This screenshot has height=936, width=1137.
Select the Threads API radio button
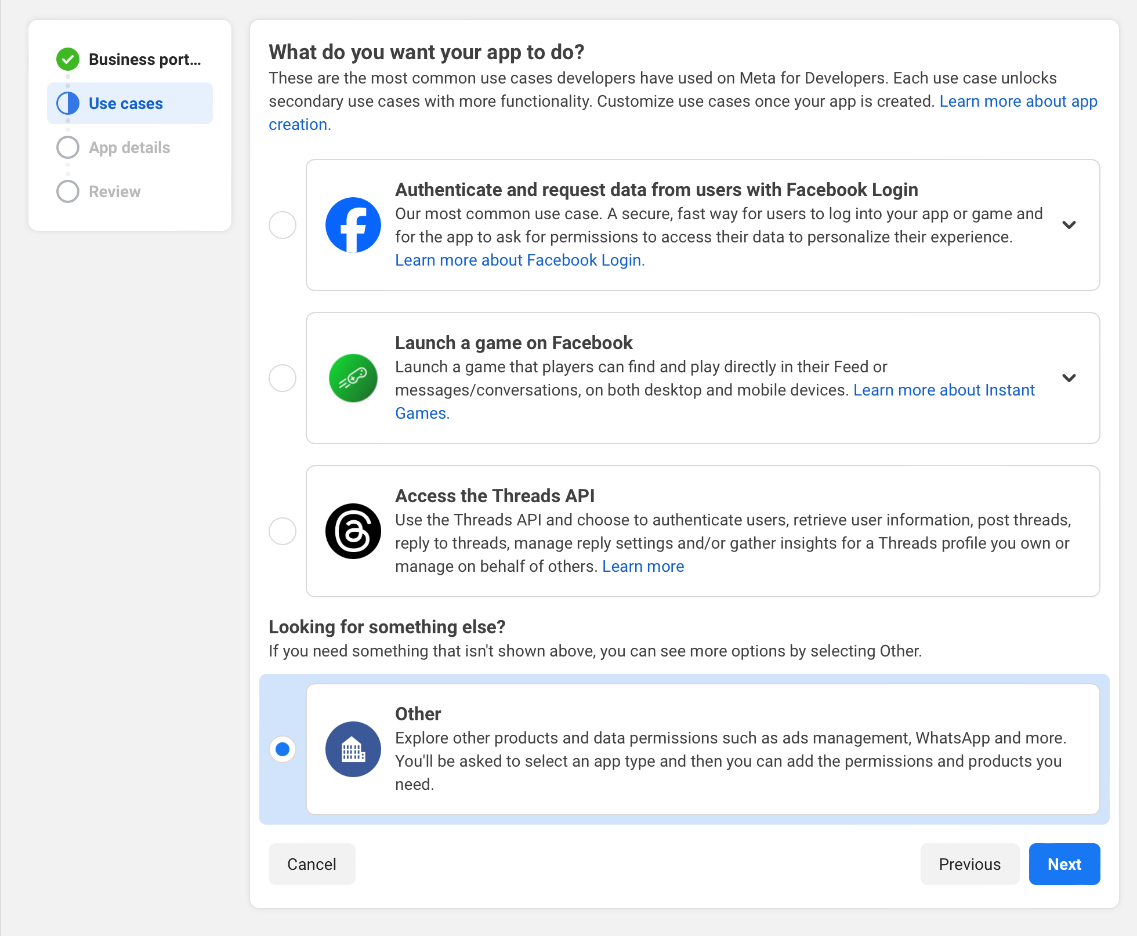283,531
